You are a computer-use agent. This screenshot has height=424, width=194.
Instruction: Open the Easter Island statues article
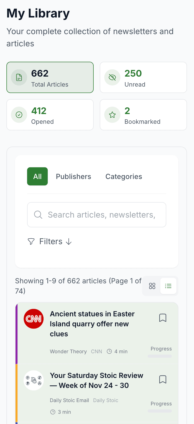(x=92, y=324)
